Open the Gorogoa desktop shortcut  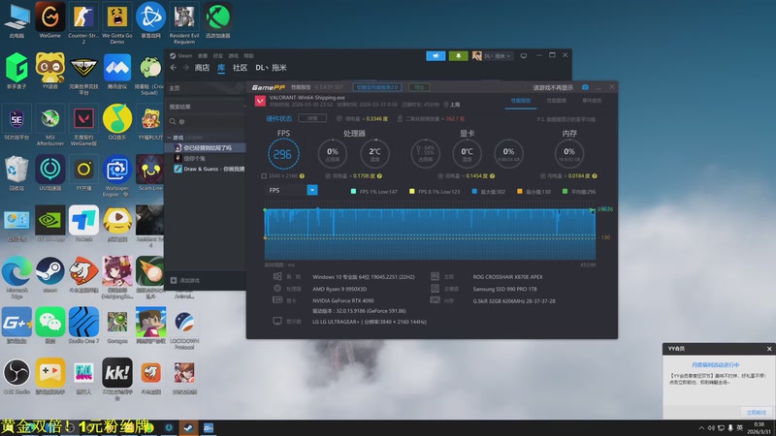coord(117,326)
